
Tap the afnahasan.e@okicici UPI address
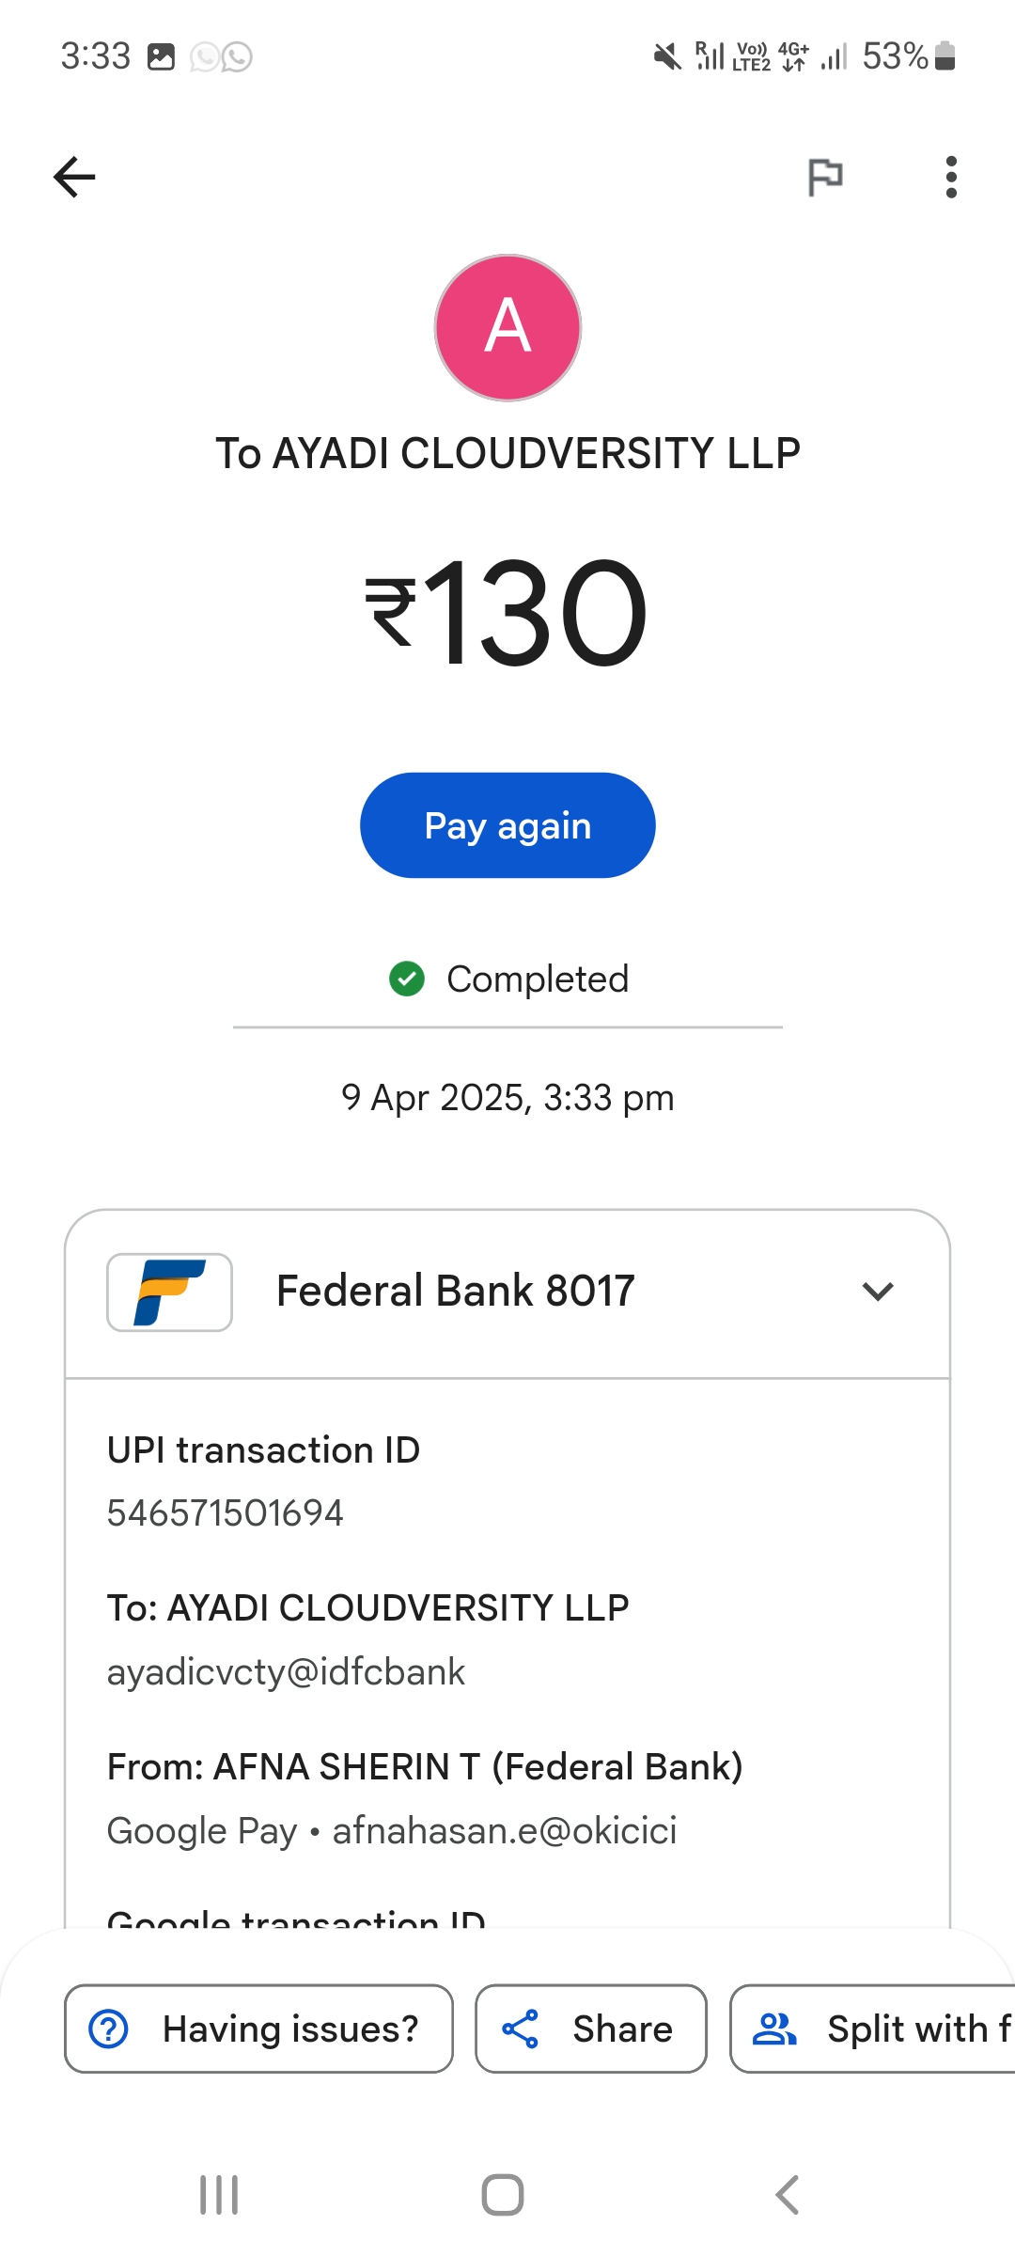click(x=505, y=1831)
